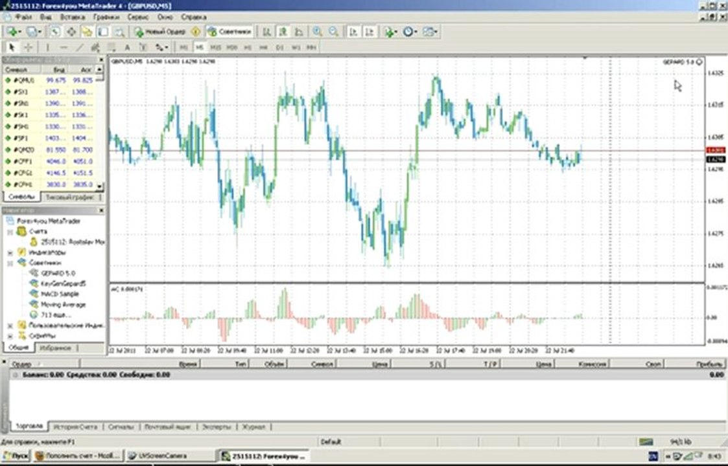728x466 pixels.
Task: Zoom in on the chart
Action: [318, 32]
